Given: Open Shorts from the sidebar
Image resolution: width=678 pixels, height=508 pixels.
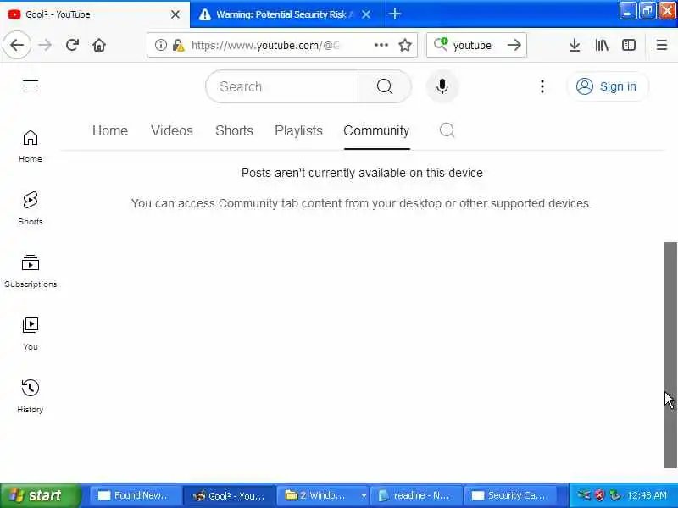Looking at the screenshot, I should tap(31, 208).
